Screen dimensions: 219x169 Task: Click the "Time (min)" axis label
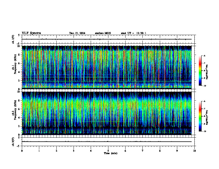pos(111,153)
